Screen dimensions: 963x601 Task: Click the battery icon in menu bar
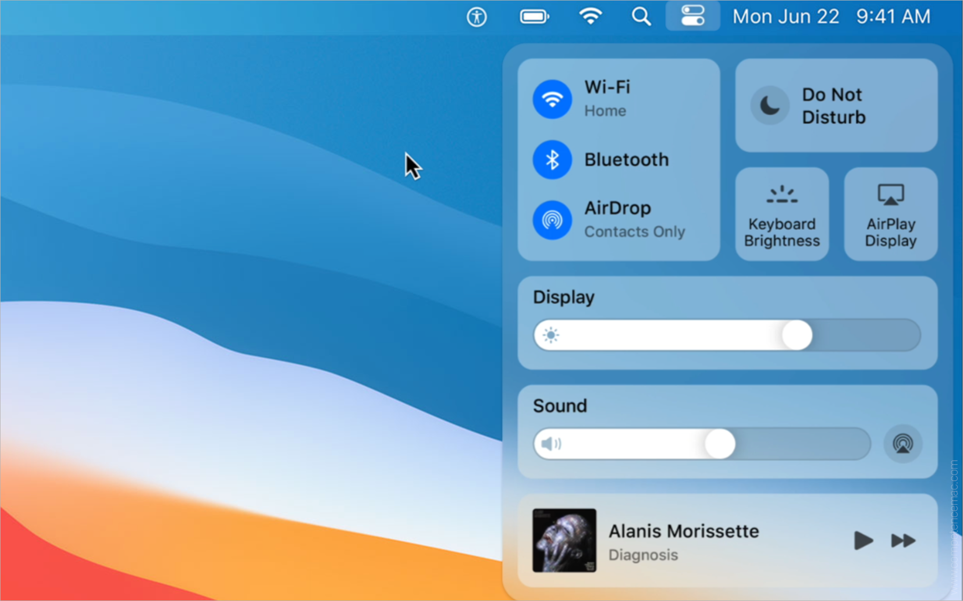[534, 17]
